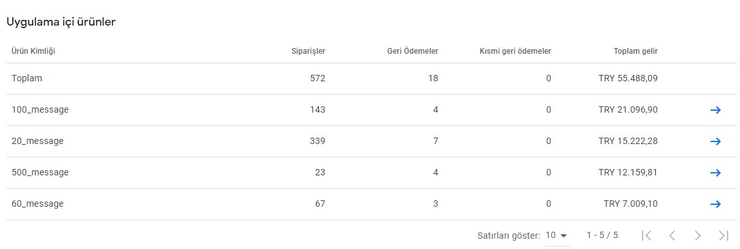
Task: Sort by Kısmi geri ödemeler column
Action: coord(515,51)
